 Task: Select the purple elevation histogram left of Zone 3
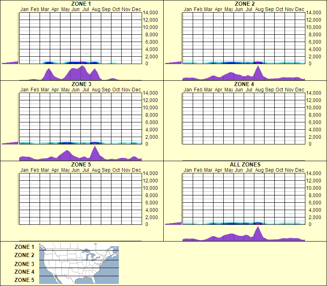(10, 143)
